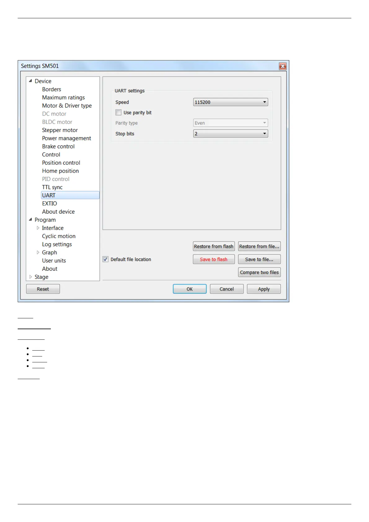The height and width of the screenshot is (522, 369).
Task: Click the red Save to flash button
Action: click(214, 259)
